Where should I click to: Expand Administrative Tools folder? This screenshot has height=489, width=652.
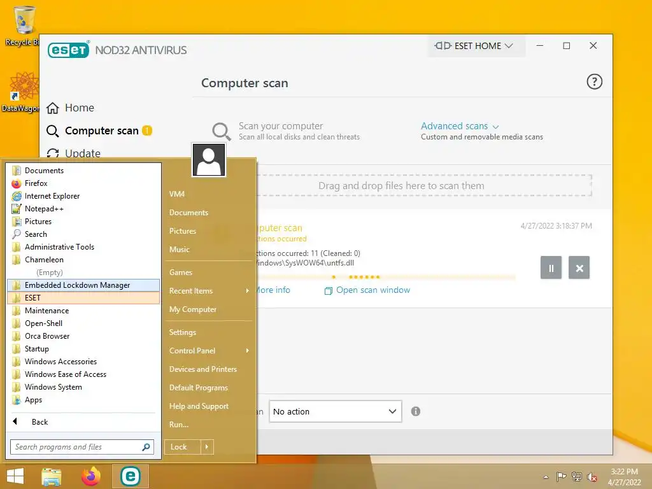click(83, 246)
